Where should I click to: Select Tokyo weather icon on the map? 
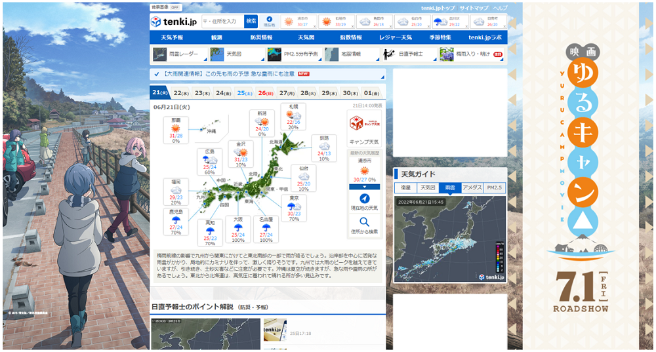(x=294, y=206)
